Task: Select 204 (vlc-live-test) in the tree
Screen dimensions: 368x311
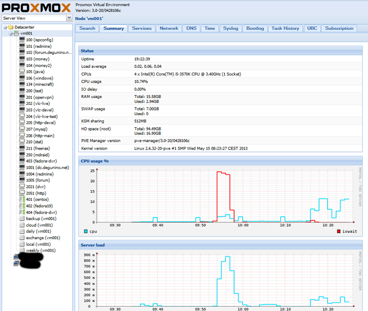Action: [x=42, y=116]
